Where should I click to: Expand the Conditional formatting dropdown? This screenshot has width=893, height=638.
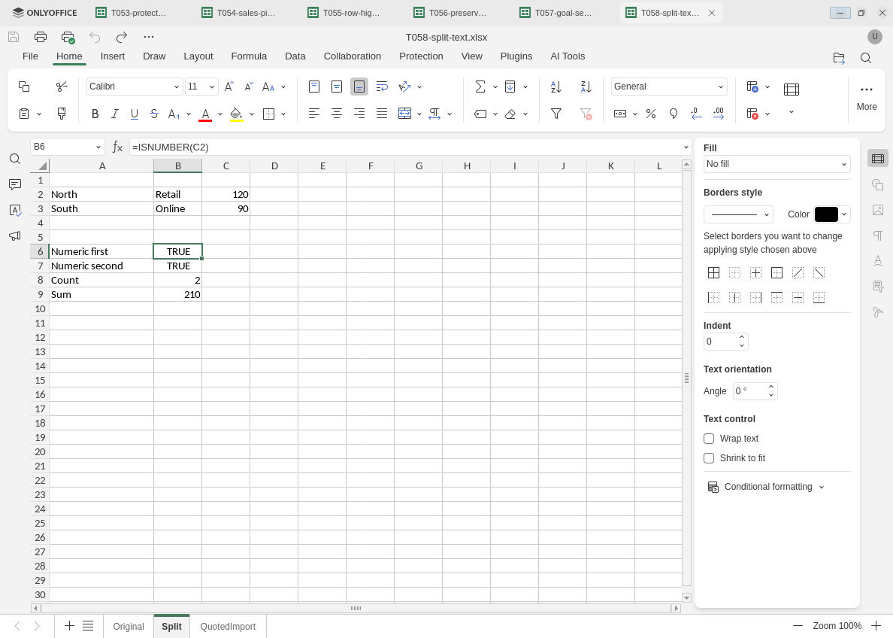click(x=767, y=487)
